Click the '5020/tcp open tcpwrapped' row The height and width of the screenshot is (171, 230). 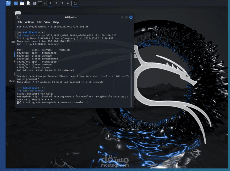click(37, 53)
